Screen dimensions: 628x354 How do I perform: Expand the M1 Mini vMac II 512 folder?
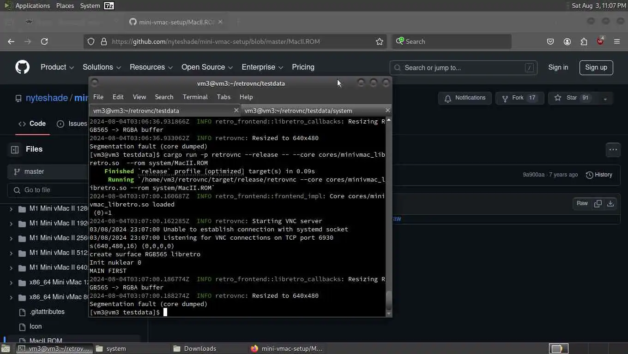pyautogui.click(x=11, y=253)
